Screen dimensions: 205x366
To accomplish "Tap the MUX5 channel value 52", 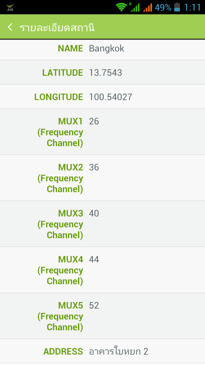I will (94, 305).
